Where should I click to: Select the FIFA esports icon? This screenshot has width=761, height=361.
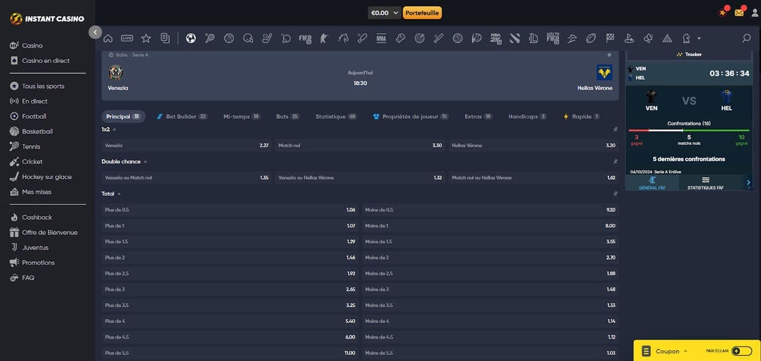coord(305,38)
